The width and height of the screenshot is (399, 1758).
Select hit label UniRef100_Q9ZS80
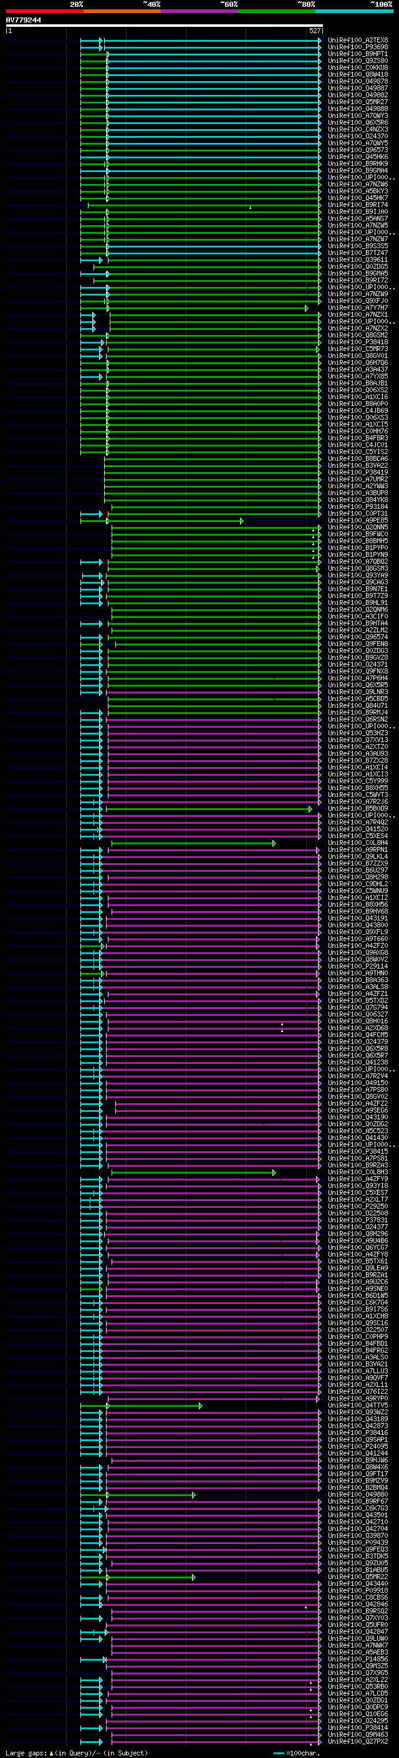tap(357, 60)
